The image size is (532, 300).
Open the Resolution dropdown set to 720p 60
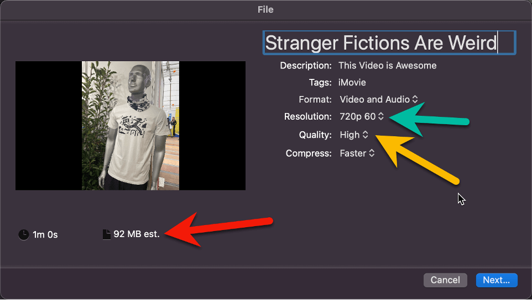point(362,116)
